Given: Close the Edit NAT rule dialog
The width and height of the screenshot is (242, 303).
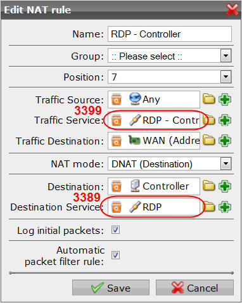Looking at the screenshot, I should point(232,10).
